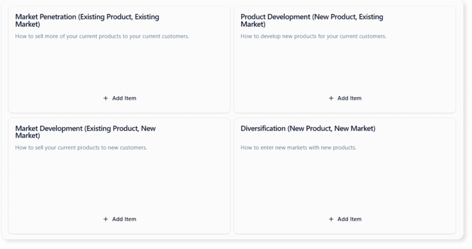Click the plus icon in Market Penetration card

point(106,98)
